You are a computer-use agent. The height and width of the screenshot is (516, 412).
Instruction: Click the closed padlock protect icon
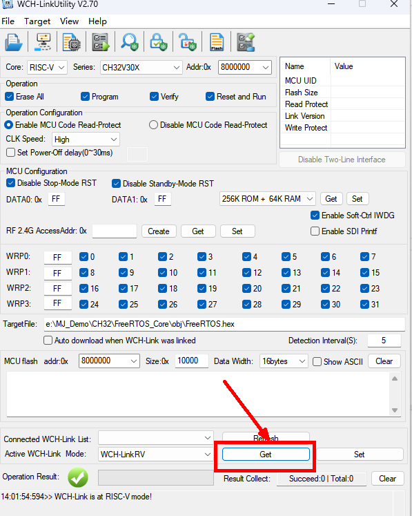pyautogui.click(x=159, y=42)
